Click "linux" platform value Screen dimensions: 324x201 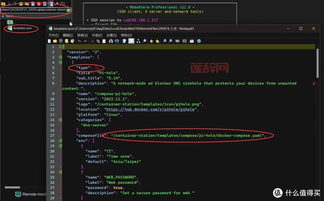112,115
